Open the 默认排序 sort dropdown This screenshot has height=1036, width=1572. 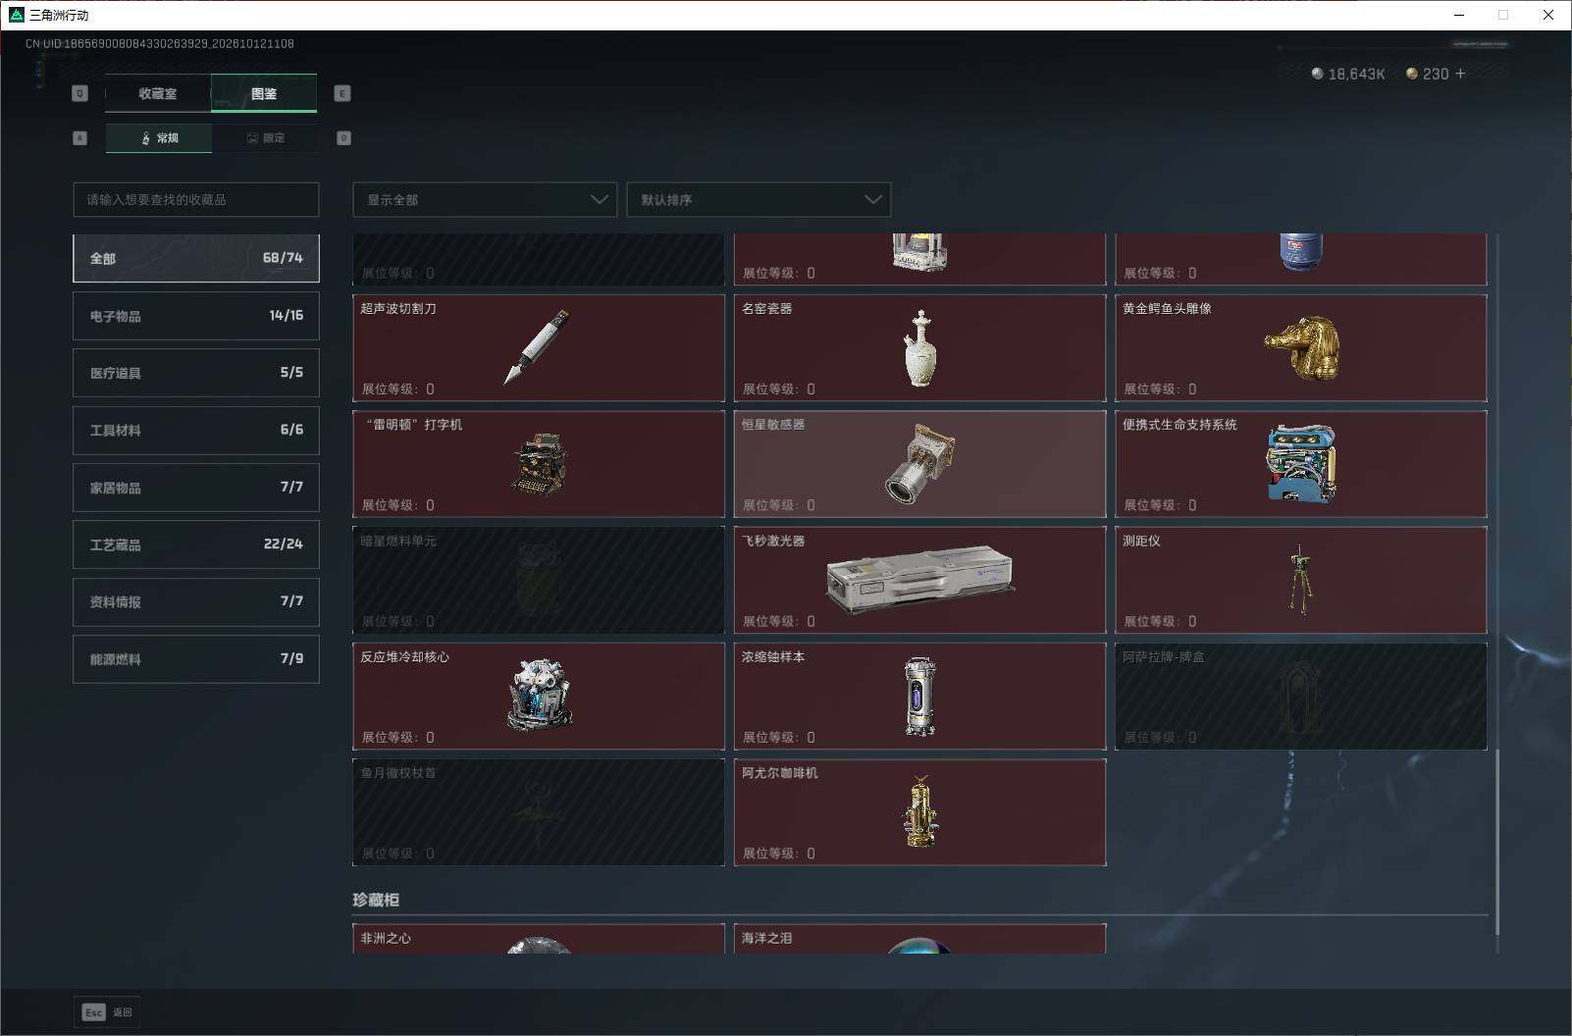(x=759, y=199)
